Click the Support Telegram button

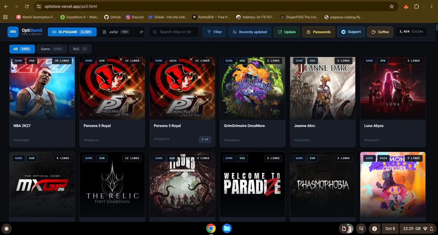(x=351, y=32)
